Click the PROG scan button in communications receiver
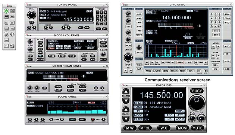The height and width of the screenshot is (135, 235). 148,71
